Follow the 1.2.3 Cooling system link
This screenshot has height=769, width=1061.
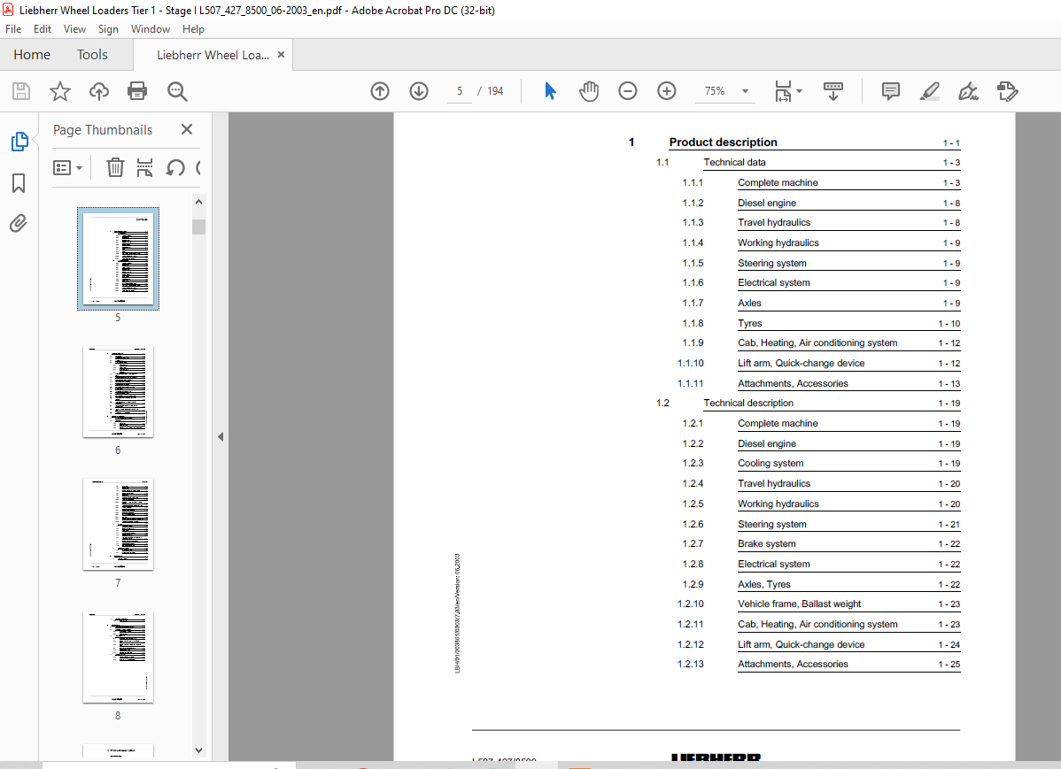[771, 464]
